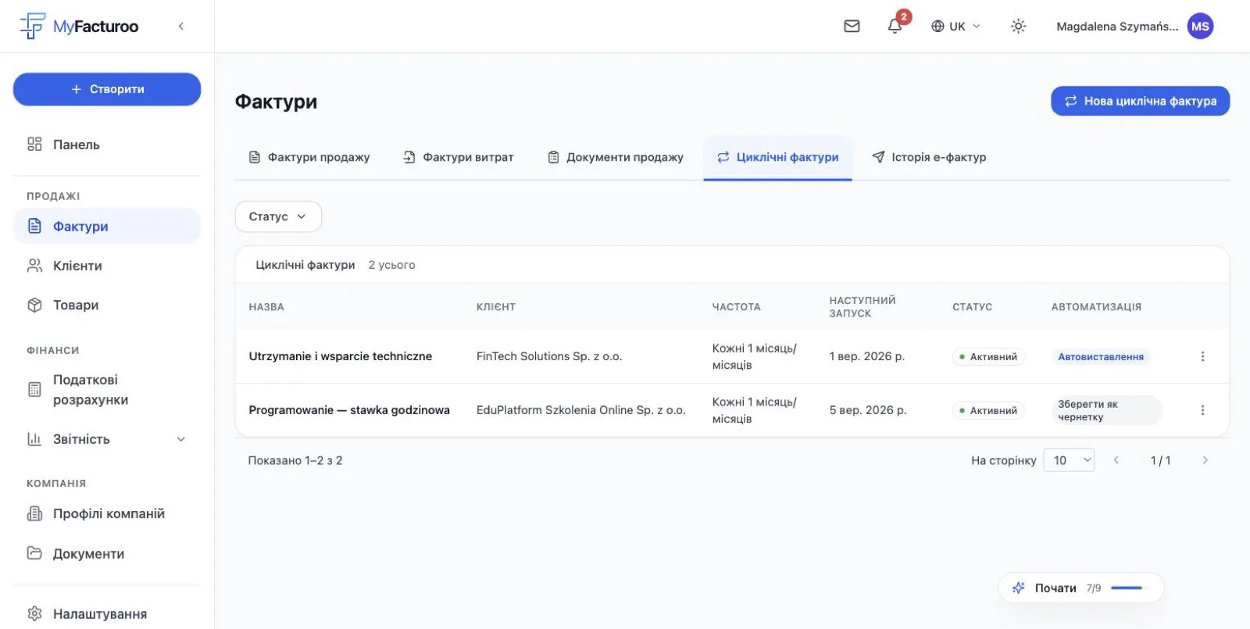Open row menu for Programowanie — stawka godzinowa
Viewport: 1250px width, 629px height.
pyautogui.click(x=1202, y=410)
